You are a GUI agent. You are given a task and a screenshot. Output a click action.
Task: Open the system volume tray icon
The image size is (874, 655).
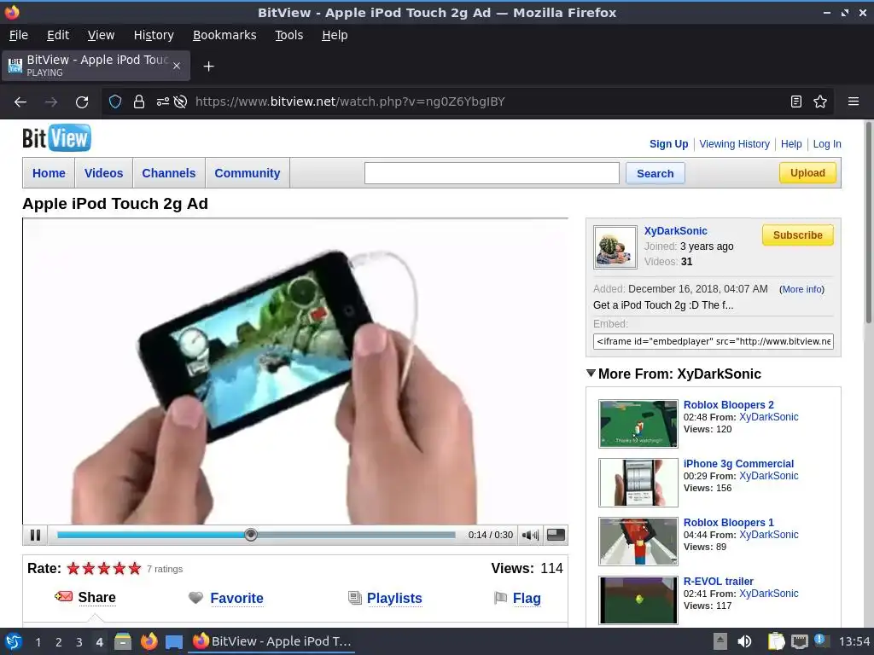pos(744,641)
